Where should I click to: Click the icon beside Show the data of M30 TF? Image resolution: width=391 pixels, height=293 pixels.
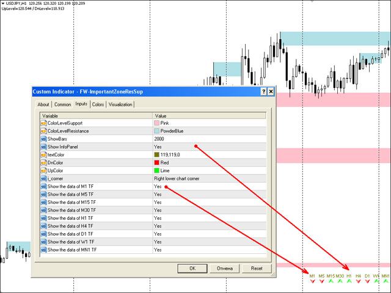43,210
